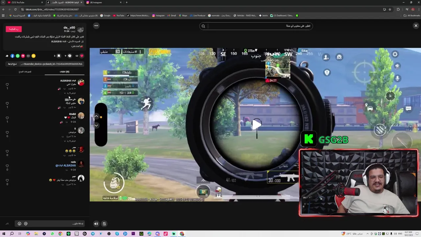Go to the previous video with up arrow
The image size is (421, 237).
tap(96, 116)
